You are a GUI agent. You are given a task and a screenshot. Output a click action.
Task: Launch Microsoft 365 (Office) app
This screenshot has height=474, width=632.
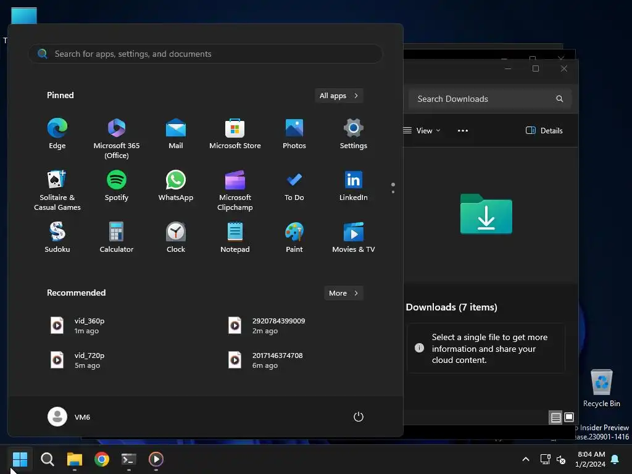(117, 138)
